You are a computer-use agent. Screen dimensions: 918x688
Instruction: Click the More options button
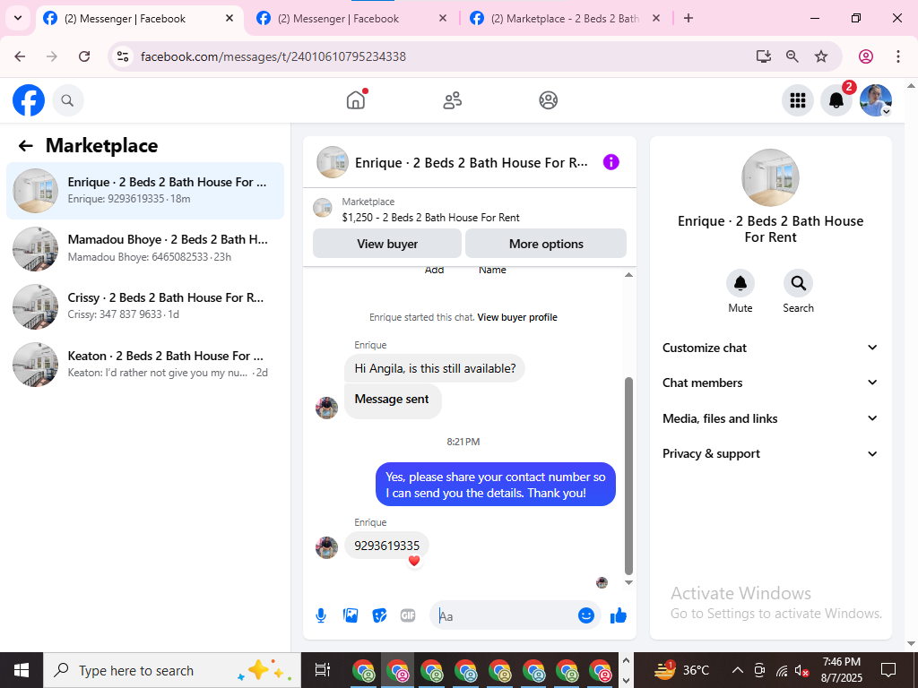pyautogui.click(x=546, y=244)
